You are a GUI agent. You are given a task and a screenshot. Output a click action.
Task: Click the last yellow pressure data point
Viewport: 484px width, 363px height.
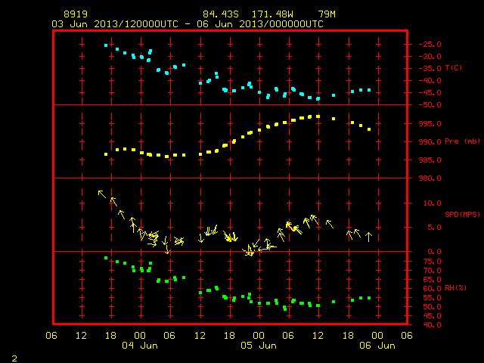coord(369,129)
